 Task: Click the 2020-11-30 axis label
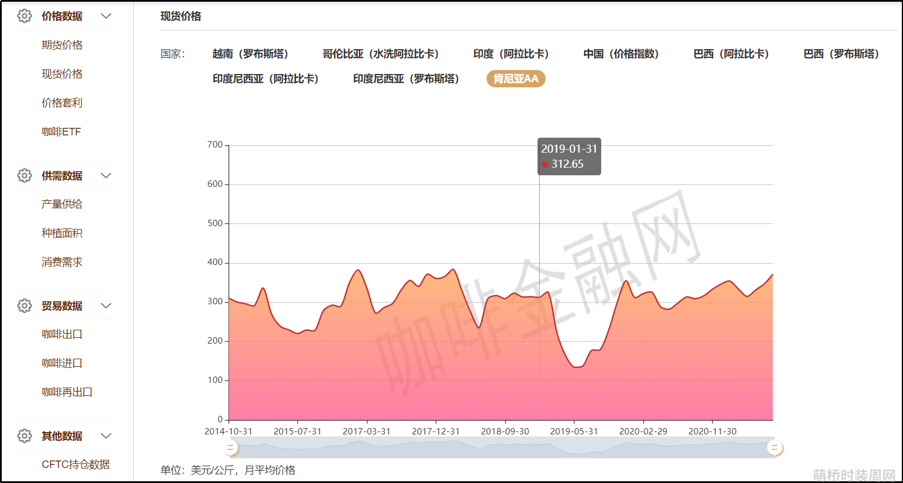pos(712,432)
